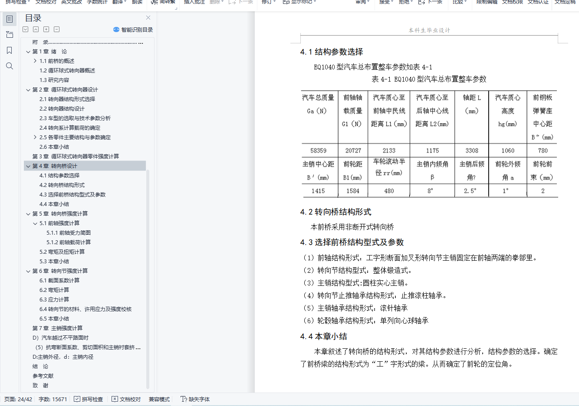Click the table caption 表 4-1 EQ1040 型汽车总布置整车参数
579x406 pixels.
point(429,79)
